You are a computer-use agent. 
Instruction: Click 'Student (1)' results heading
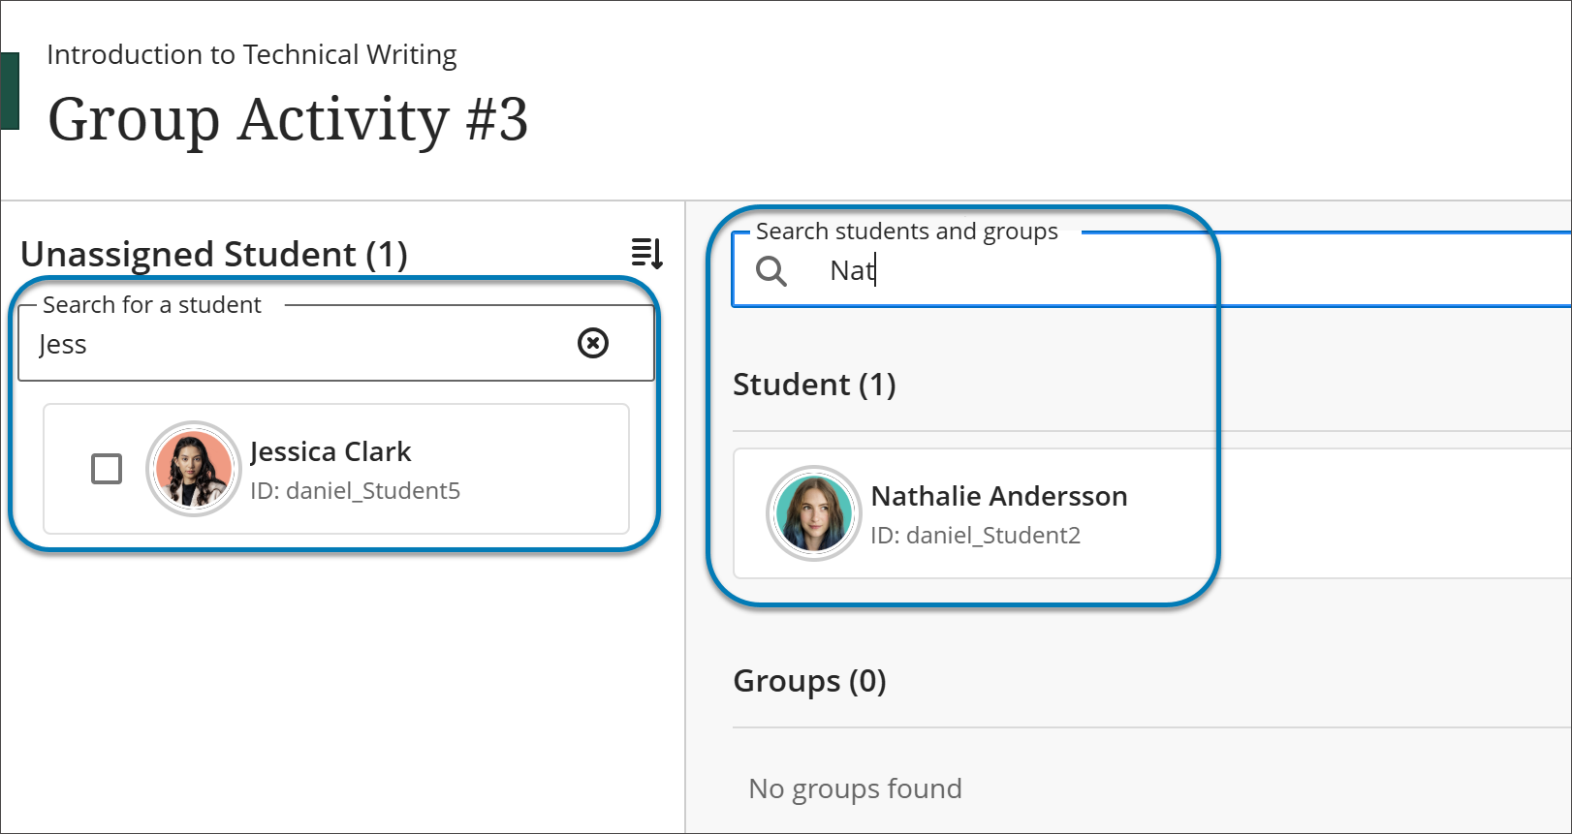point(814,385)
